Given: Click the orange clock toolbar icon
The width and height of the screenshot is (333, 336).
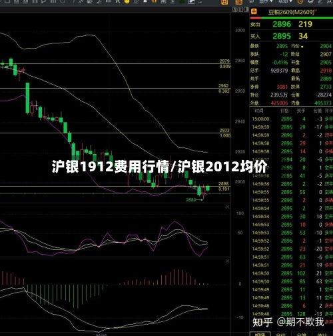Looking at the screenshot, I should [x=300, y=1].
